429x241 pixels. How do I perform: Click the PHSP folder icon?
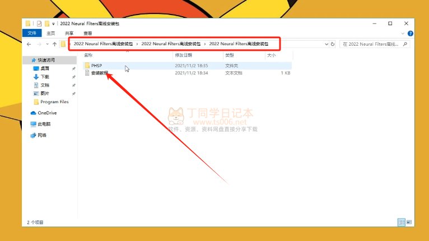(87, 65)
